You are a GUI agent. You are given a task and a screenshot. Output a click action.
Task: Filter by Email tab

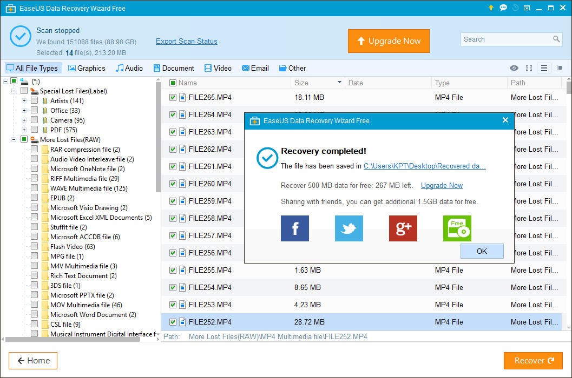click(255, 68)
